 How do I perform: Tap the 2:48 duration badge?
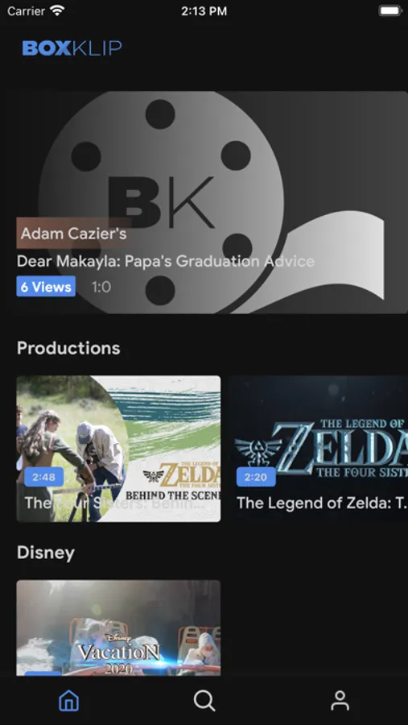click(x=44, y=477)
